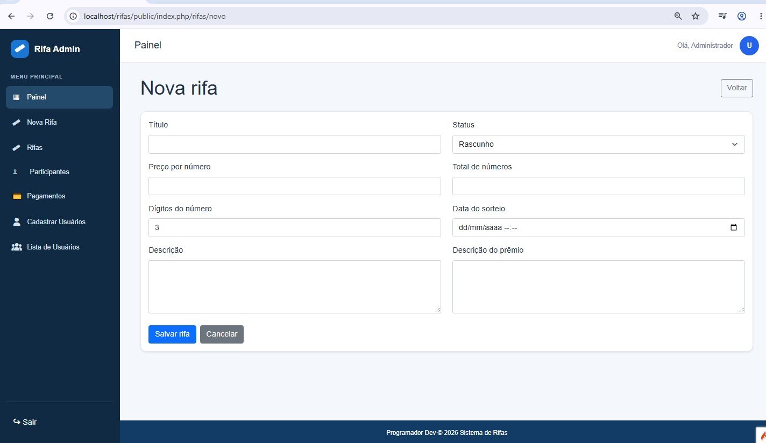Click the Voltar button

[x=737, y=88]
